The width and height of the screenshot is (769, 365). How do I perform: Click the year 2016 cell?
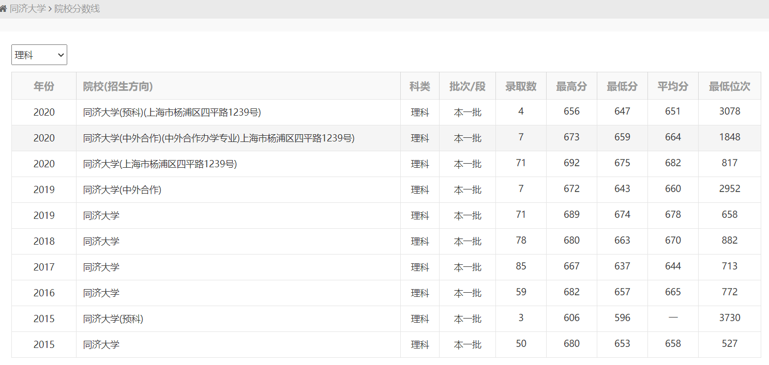[x=44, y=293]
